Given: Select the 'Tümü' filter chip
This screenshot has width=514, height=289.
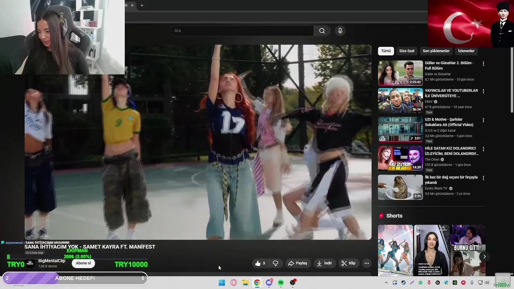Looking at the screenshot, I should 386,51.
